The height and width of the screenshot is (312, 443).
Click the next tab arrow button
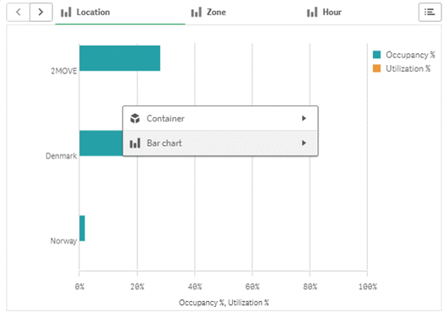coord(41,12)
